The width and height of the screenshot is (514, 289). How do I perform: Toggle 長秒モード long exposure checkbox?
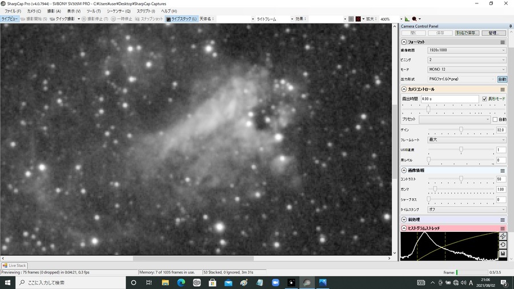pyautogui.click(x=484, y=99)
